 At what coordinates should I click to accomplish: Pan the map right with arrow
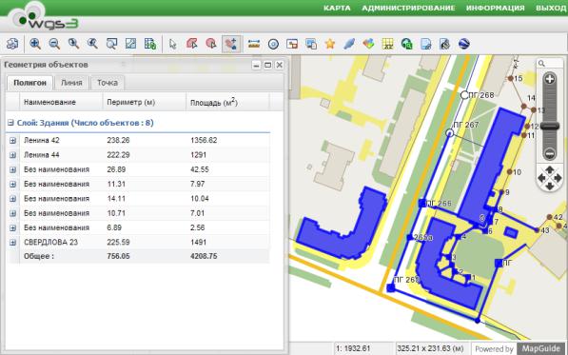(x=558, y=178)
